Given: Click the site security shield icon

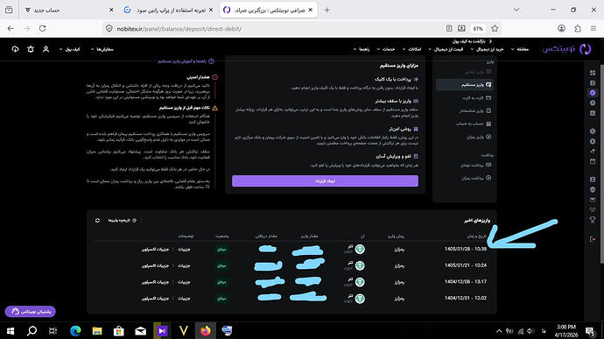Looking at the screenshot, I should [x=109, y=29].
